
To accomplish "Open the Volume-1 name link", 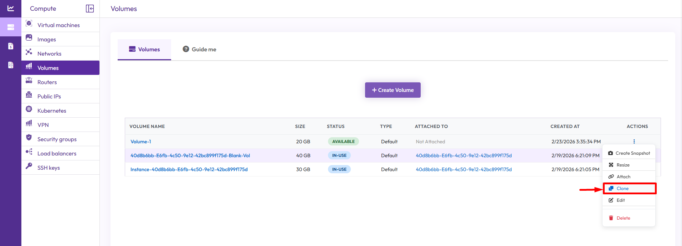I will pos(141,142).
